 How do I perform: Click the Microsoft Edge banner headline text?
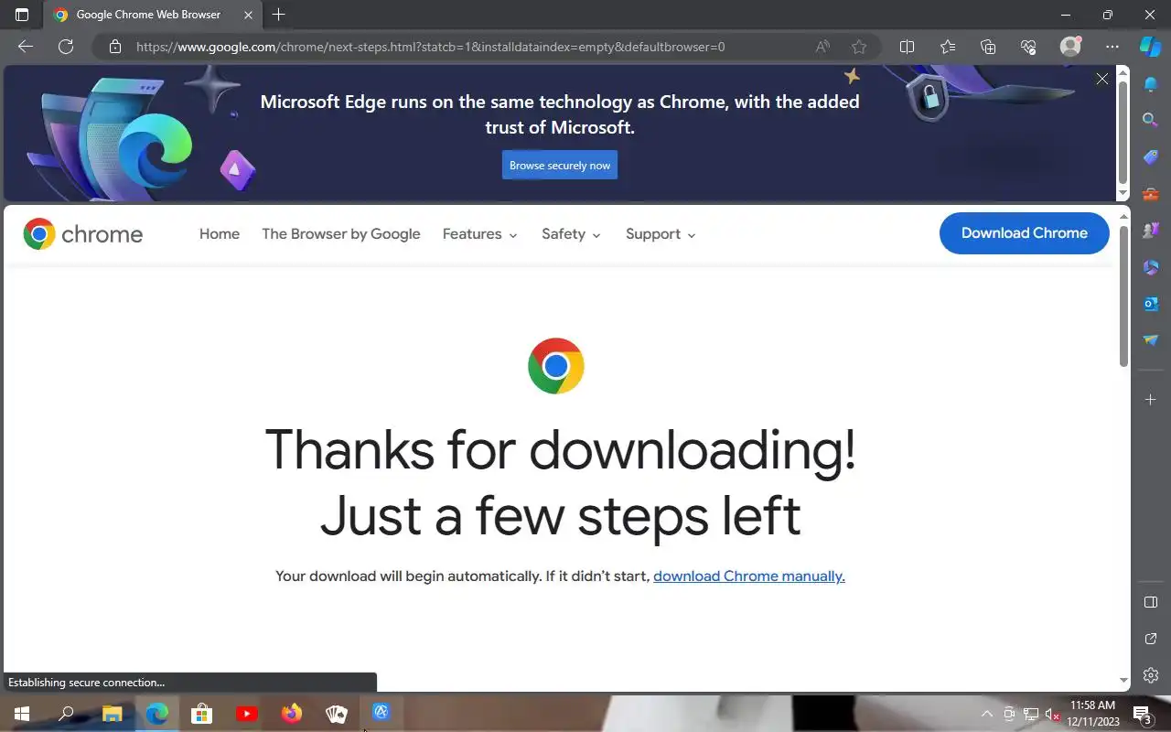[560, 114]
